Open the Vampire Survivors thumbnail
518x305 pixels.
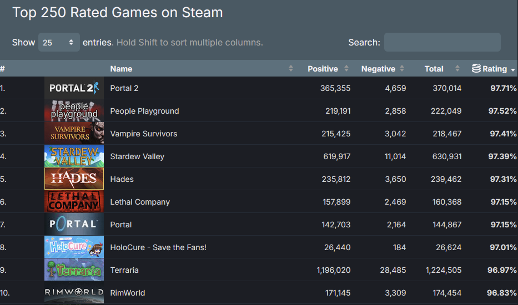coord(74,134)
